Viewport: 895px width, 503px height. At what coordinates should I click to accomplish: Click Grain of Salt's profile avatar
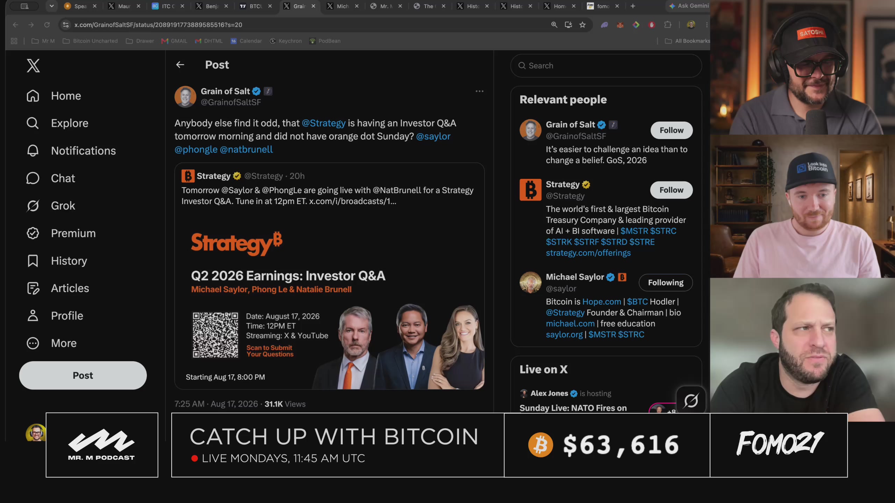click(185, 97)
